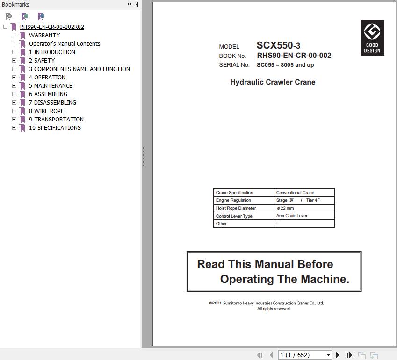Image resolution: width=397 pixels, height=360 pixels.
Task: Select the 5 MAINTENANCE bookmark label
Action: coord(51,86)
